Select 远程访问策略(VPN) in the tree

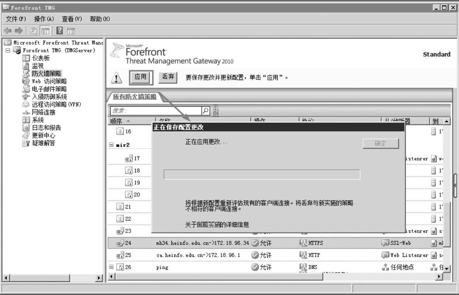pos(56,105)
